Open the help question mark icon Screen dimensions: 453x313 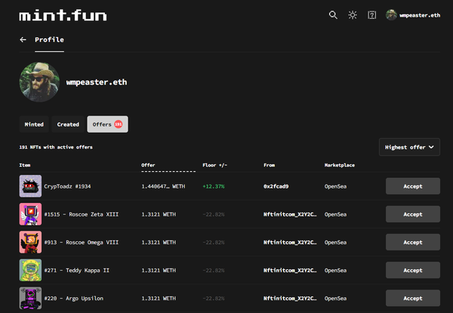pos(371,15)
